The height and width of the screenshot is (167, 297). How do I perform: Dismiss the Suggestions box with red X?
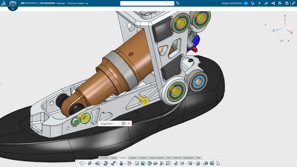click(129, 123)
